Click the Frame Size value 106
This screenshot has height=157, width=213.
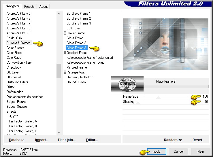(205, 97)
